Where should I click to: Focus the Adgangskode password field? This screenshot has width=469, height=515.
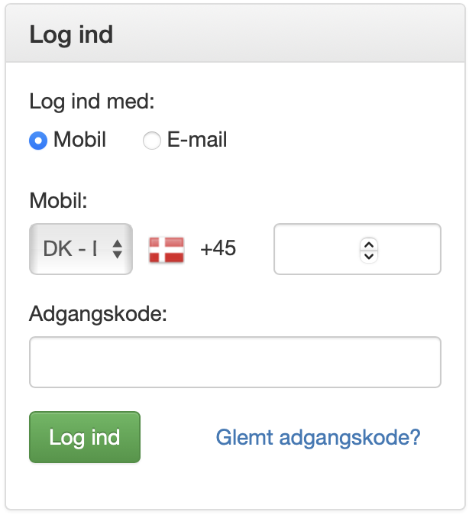pyautogui.click(x=234, y=362)
